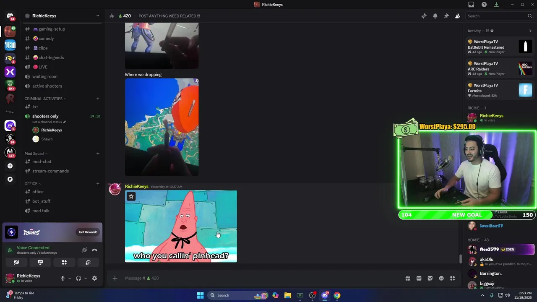
Task: Select member Ace1579 in member list
Action: [x=500, y=249]
